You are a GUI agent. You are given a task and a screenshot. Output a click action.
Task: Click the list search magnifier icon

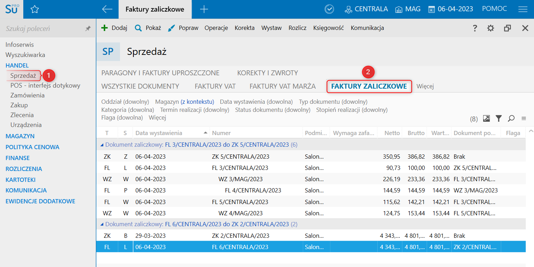[511, 119]
